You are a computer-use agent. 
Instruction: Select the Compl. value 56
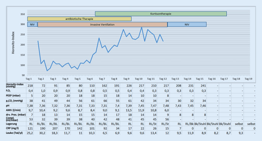[167, 119]
